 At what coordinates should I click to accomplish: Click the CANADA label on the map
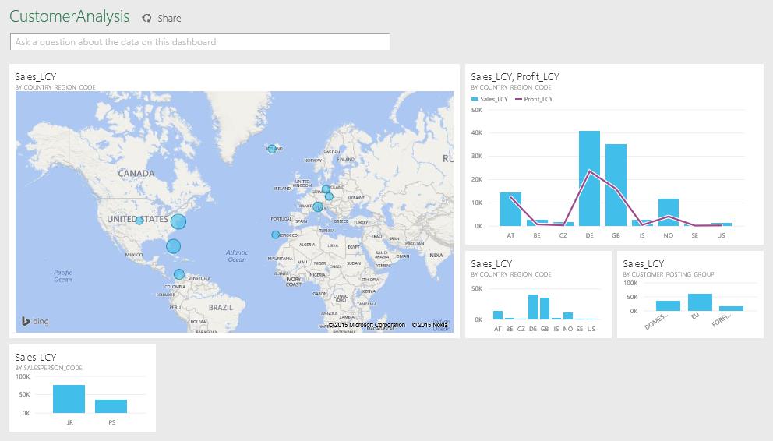coord(136,174)
